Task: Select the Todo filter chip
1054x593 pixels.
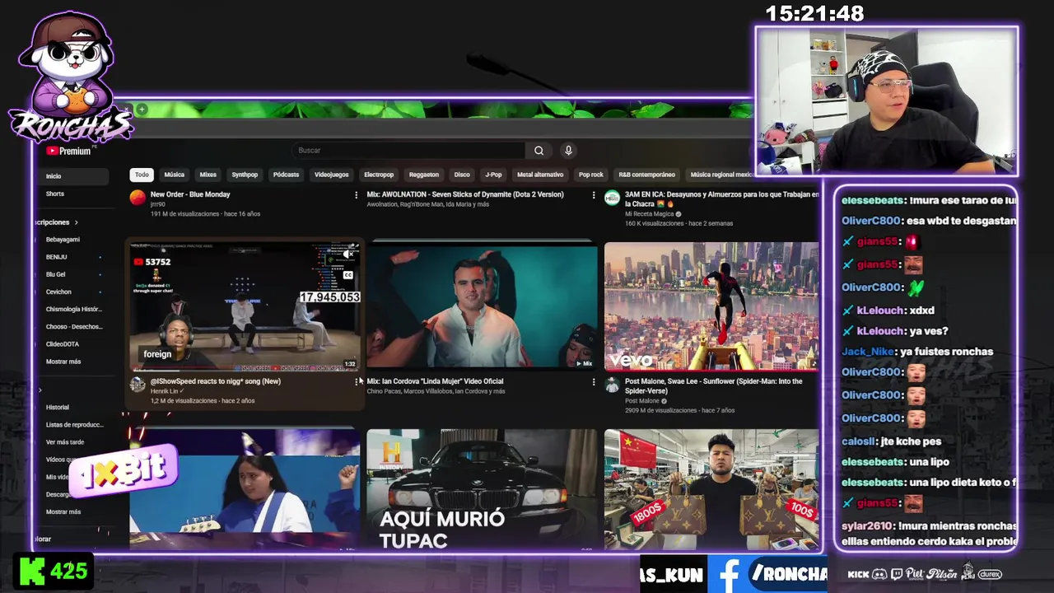Action: [x=142, y=175]
